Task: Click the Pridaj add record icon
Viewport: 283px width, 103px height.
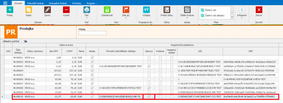Action: (10, 10)
